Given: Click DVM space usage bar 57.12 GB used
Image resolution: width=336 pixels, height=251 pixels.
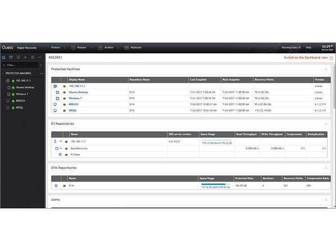Looking at the screenshot, I should click(x=216, y=184).
